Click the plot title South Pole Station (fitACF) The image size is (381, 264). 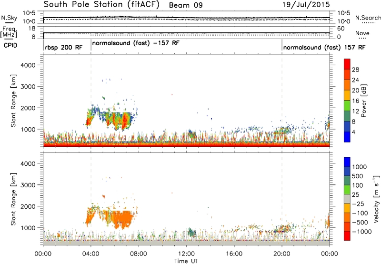101,5
